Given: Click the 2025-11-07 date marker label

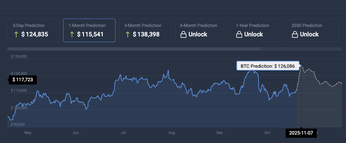Looking at the screenshot, I should 301,133.
